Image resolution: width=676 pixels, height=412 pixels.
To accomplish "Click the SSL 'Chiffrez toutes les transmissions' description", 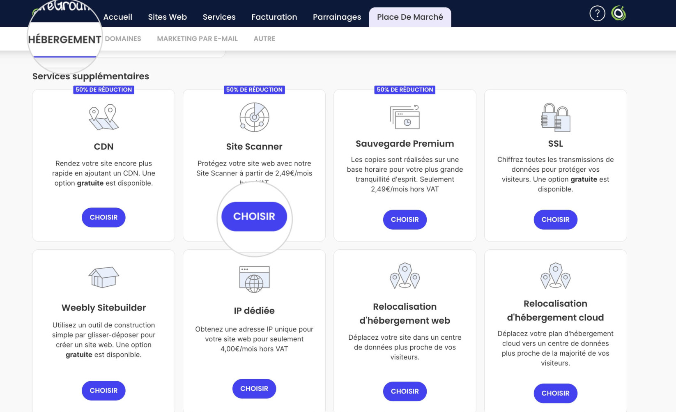I will 555,174.
